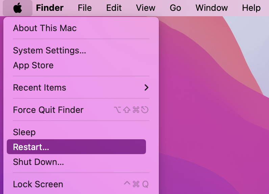Choose Shut Down from the menu
The height and width of the screenshot is (194, 269).
coord(81,162)
